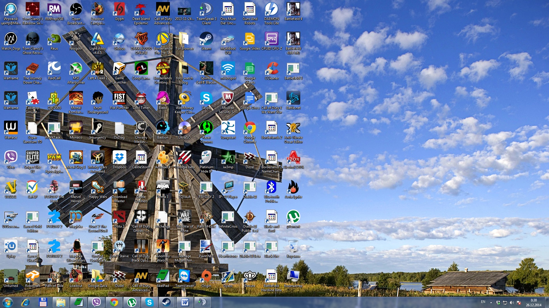This screenshot has width=549, height=308.
Task: Launch DAEMON Tools Lite
Action: [x=271, y=14]
